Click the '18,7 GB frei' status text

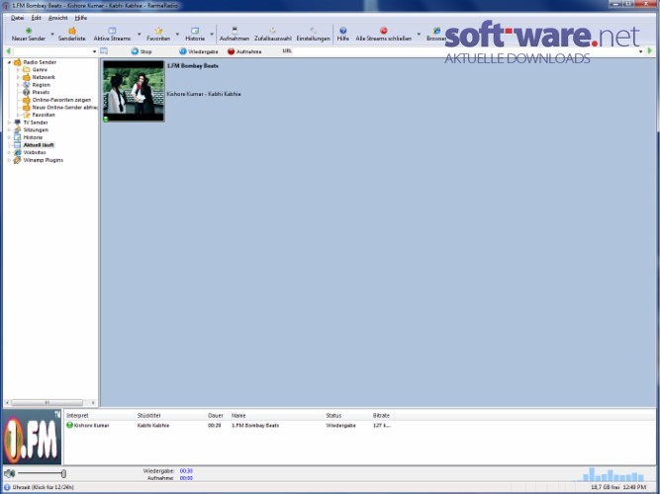(606, 487)
